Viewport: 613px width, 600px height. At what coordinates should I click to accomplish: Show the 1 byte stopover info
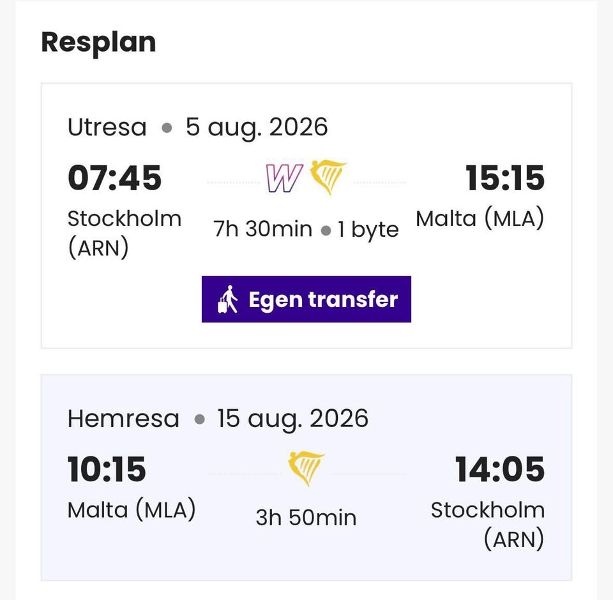coord(368,230)
